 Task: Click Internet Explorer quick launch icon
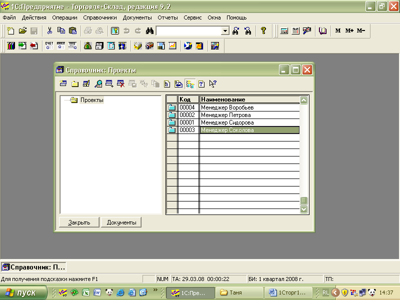[120, 292]
